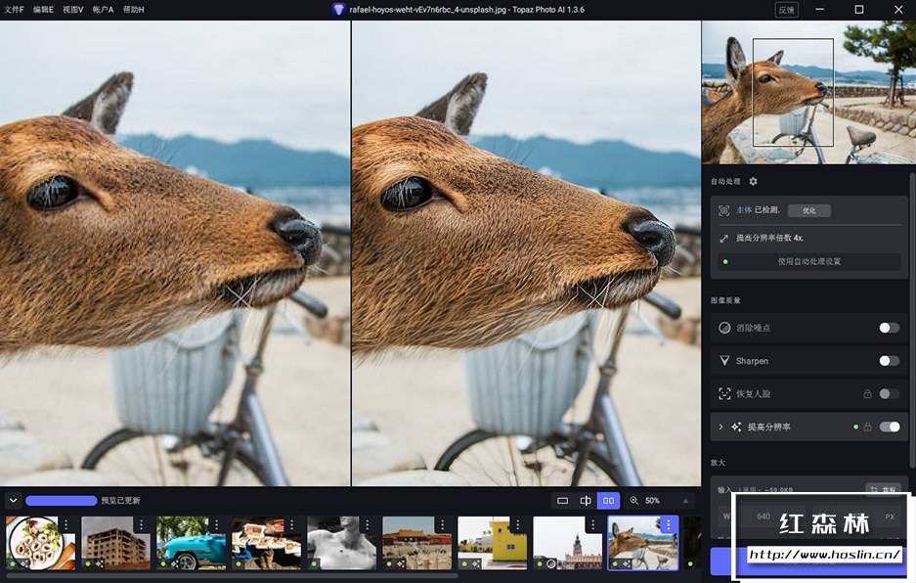
Task: Open the zoom level dropdown arrow
Action: click(x=684, y=501)
